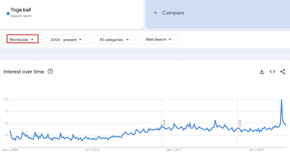The height and width of the screenshot is (162, 290).
Task: Click the Interest over time heading
Action: 24,72
